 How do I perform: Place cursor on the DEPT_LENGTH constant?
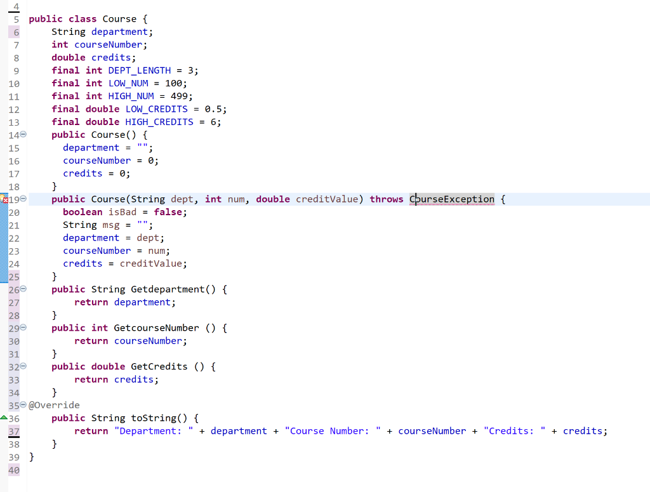[139, 70]
